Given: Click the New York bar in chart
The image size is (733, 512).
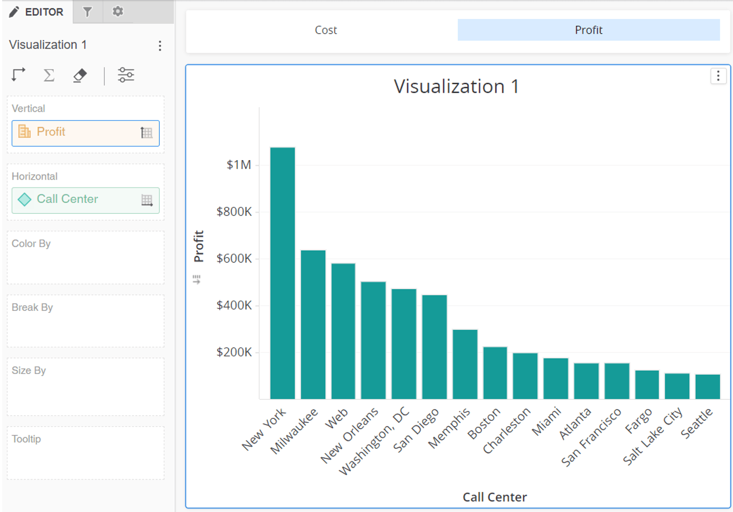Looking at the screenshot, I should point(283,273).
